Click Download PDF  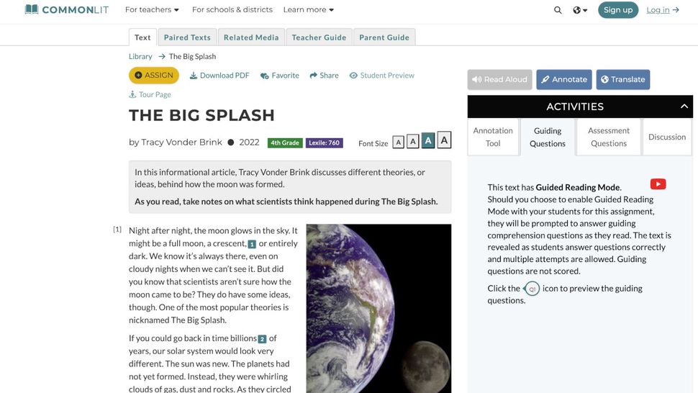coord(219,76)
